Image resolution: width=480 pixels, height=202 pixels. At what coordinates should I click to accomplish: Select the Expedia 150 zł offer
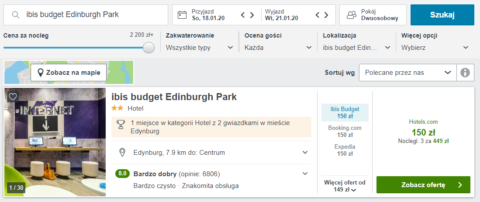coord(345,150)
